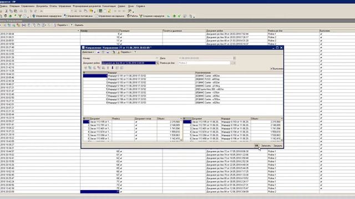The image size is (355, 199).
Task: Open the Формирование документов menu
Action: [87, 6]
